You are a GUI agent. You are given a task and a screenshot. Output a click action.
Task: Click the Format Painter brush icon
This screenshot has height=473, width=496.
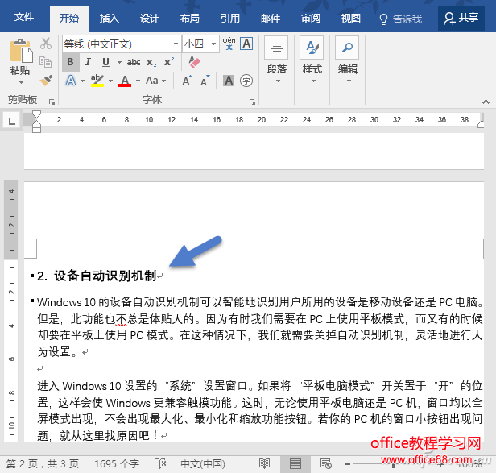pyautogui.click(x=46, y=81)
